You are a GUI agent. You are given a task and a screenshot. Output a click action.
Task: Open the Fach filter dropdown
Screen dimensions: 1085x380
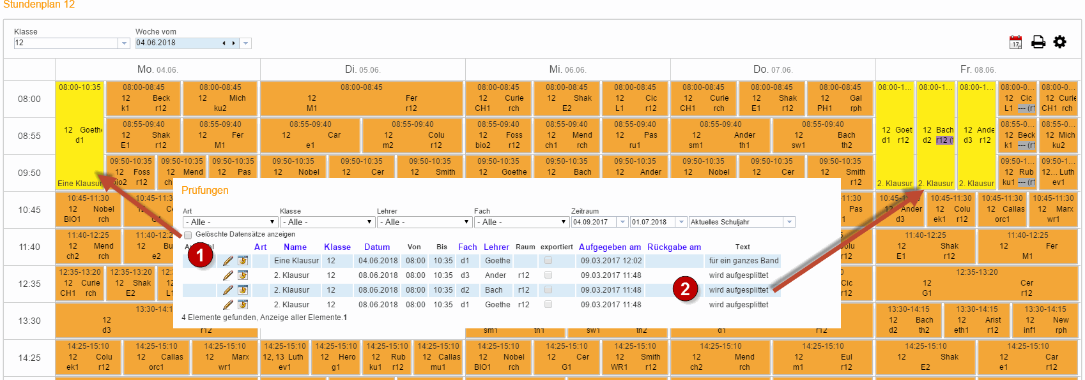[521, 222]
